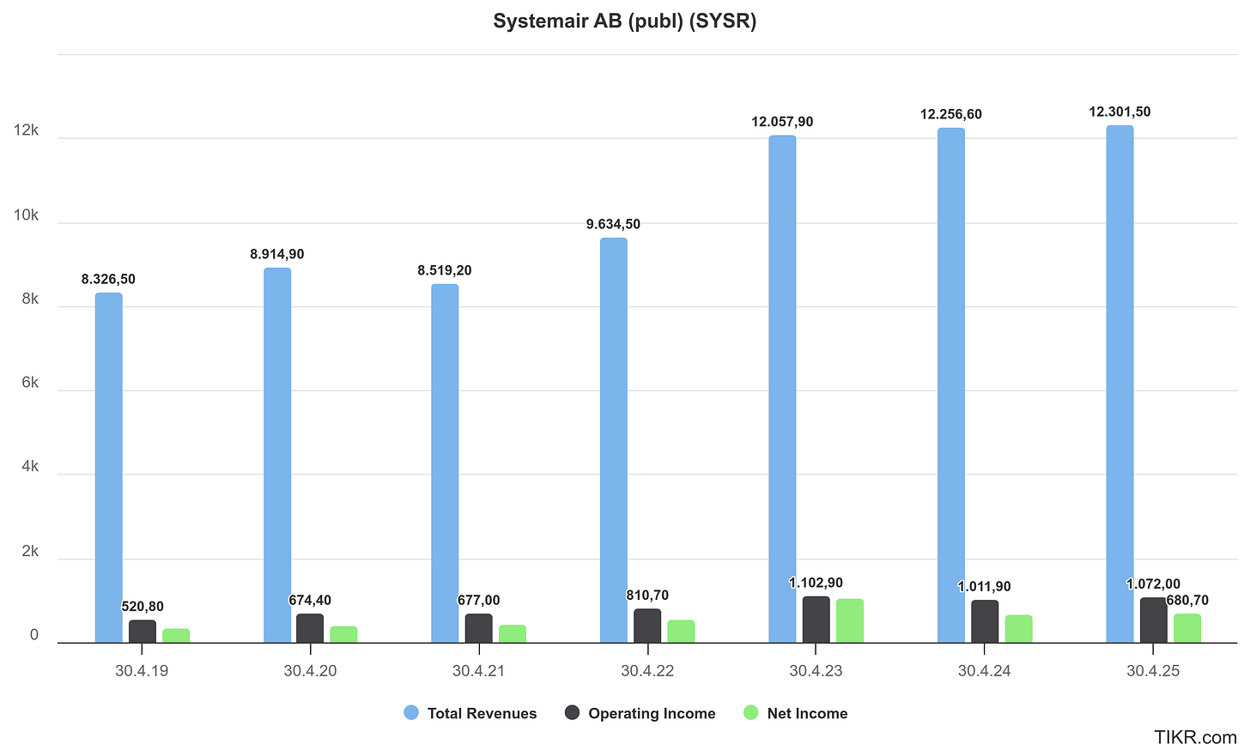The image size is (1250, 750).
Task: Click the blue Total Revenues legend dot
Action: 411,713
